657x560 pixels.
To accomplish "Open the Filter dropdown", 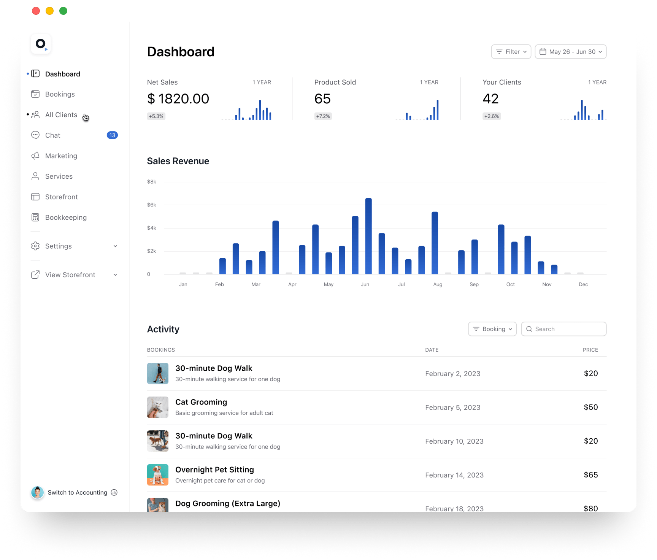I will tap(511, 52).
